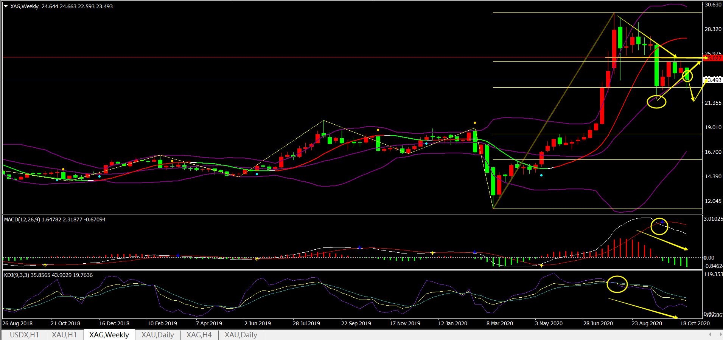The height and width of the screenshot is (340, 723).
Task: Select the XAG,Weekly chart tab
Action: (109, 335)
